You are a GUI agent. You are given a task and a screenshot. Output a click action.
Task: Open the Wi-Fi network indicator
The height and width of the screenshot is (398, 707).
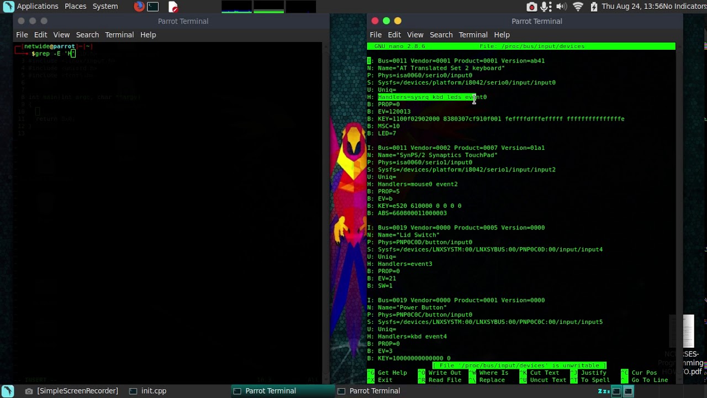(578, 7)
